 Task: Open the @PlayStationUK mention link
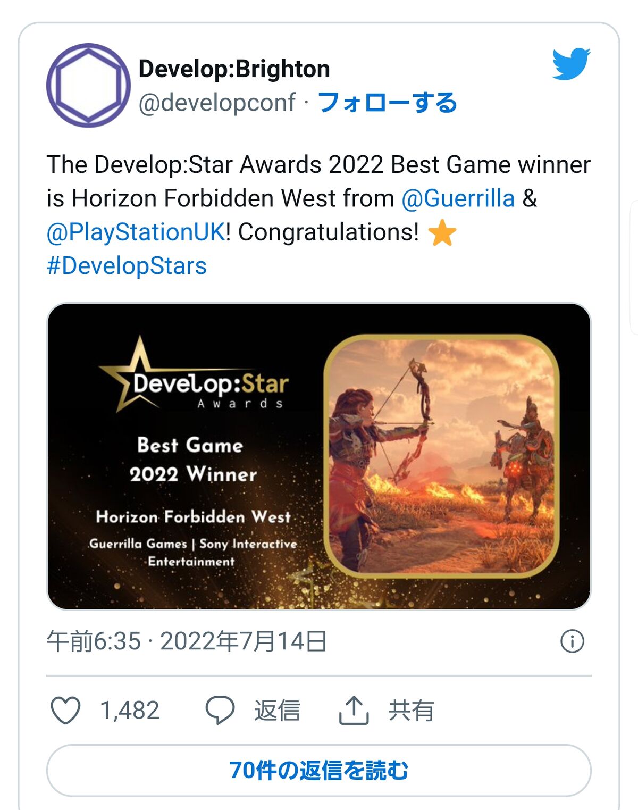point(136,232)
